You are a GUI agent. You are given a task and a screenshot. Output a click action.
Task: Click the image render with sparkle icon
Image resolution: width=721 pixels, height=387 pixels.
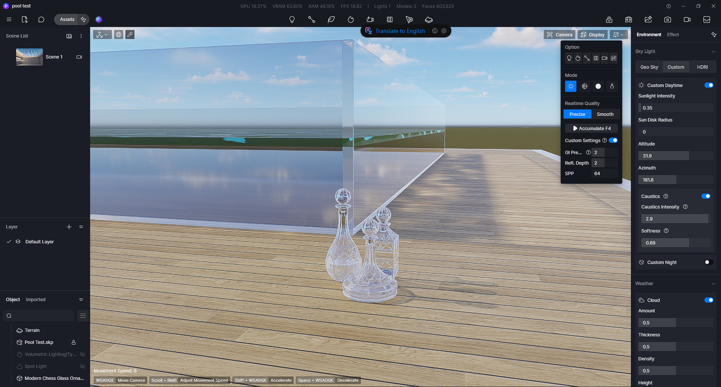coord(648,19)
